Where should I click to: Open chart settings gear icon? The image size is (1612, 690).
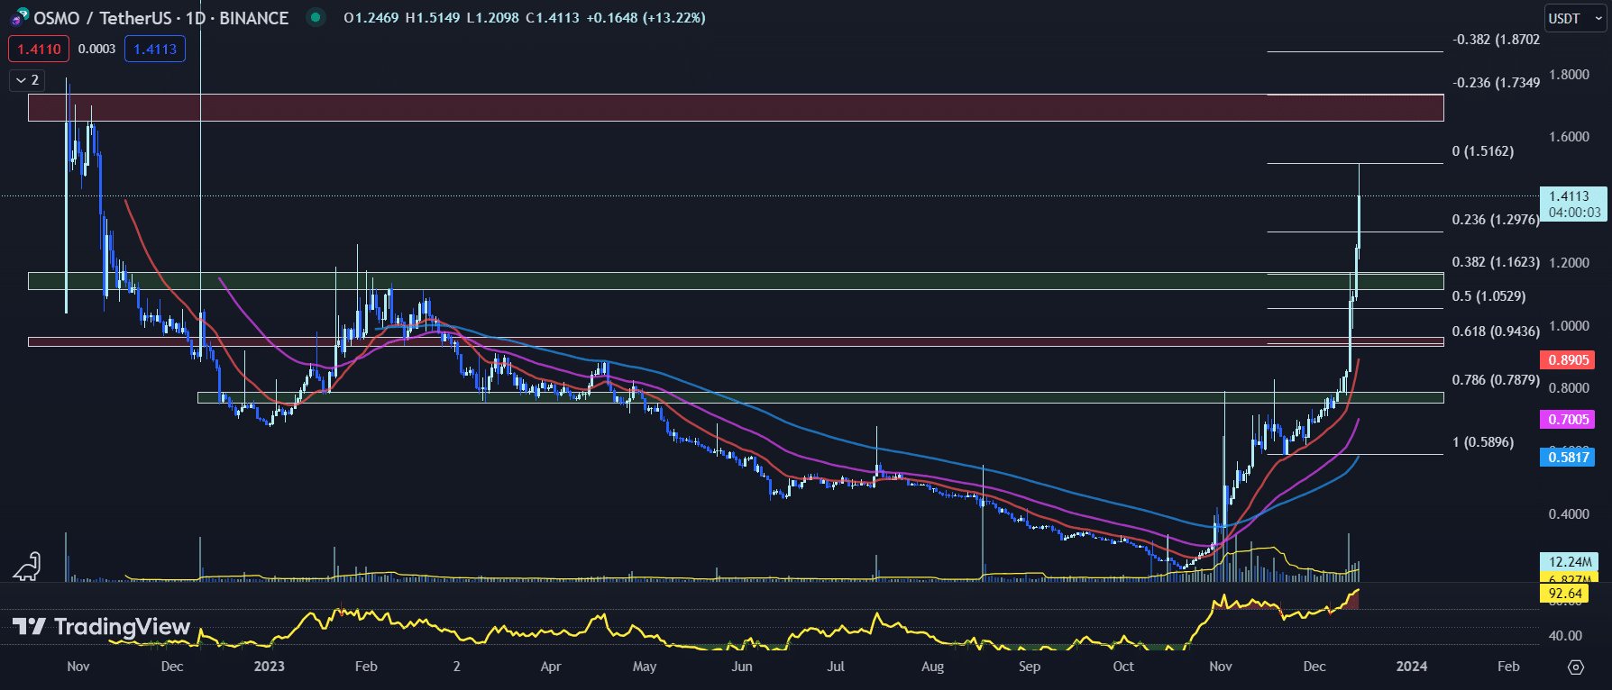(1576, 667)
